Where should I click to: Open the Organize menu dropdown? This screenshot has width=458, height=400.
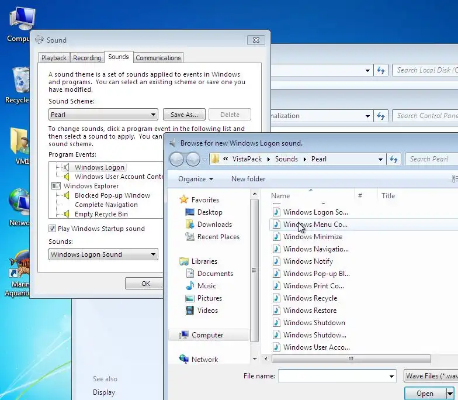click(x=196, y=179)
